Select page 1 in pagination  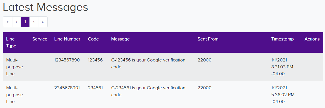point(25,22)
